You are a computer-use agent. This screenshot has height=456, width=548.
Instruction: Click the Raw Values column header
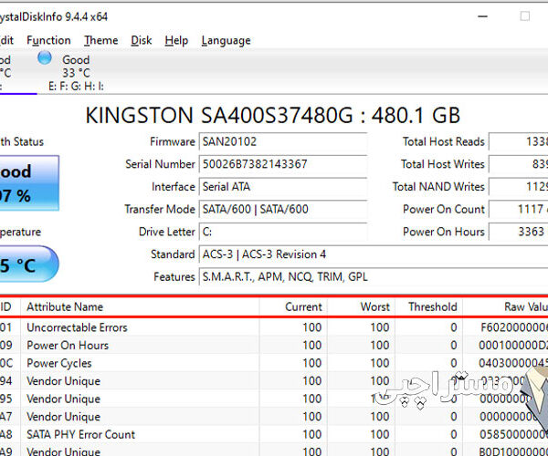pyautogui.click(x=505, y=307)
